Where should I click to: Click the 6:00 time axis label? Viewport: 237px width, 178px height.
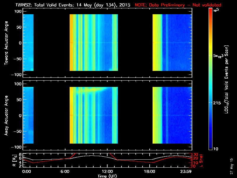(x=65, y=172)
